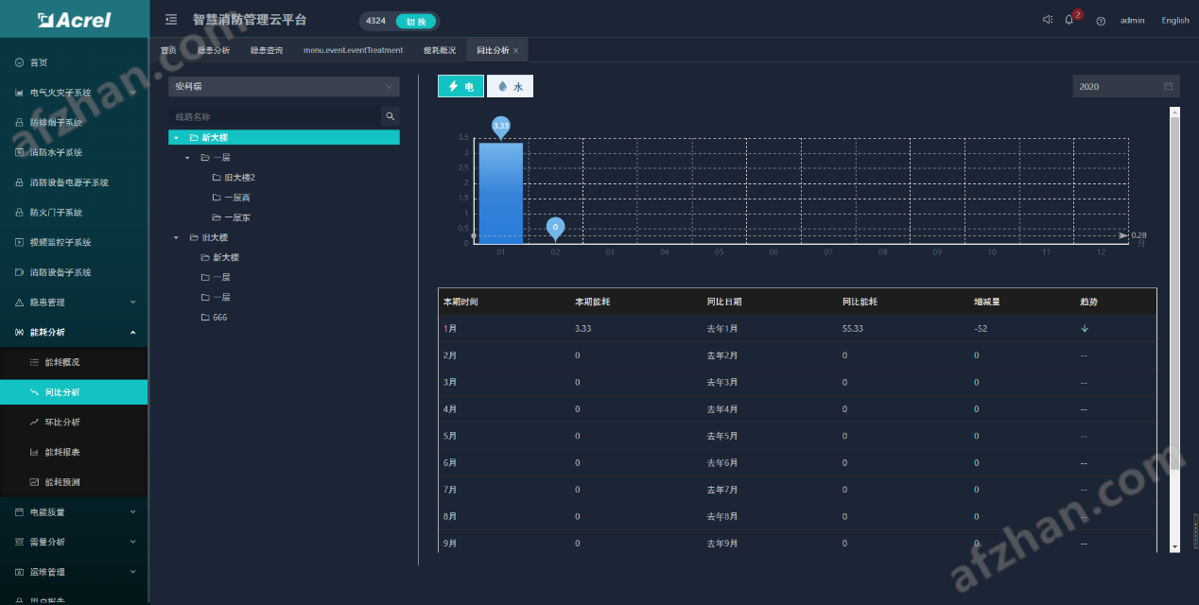Expand the 需量分析 menu chevron
The height and width of the screenshot is (605, 1199).
point(132,542)
